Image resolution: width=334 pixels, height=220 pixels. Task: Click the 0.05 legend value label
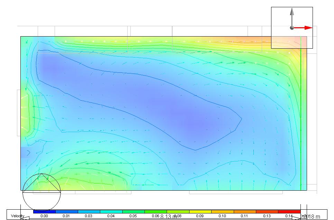coord(133,216)
